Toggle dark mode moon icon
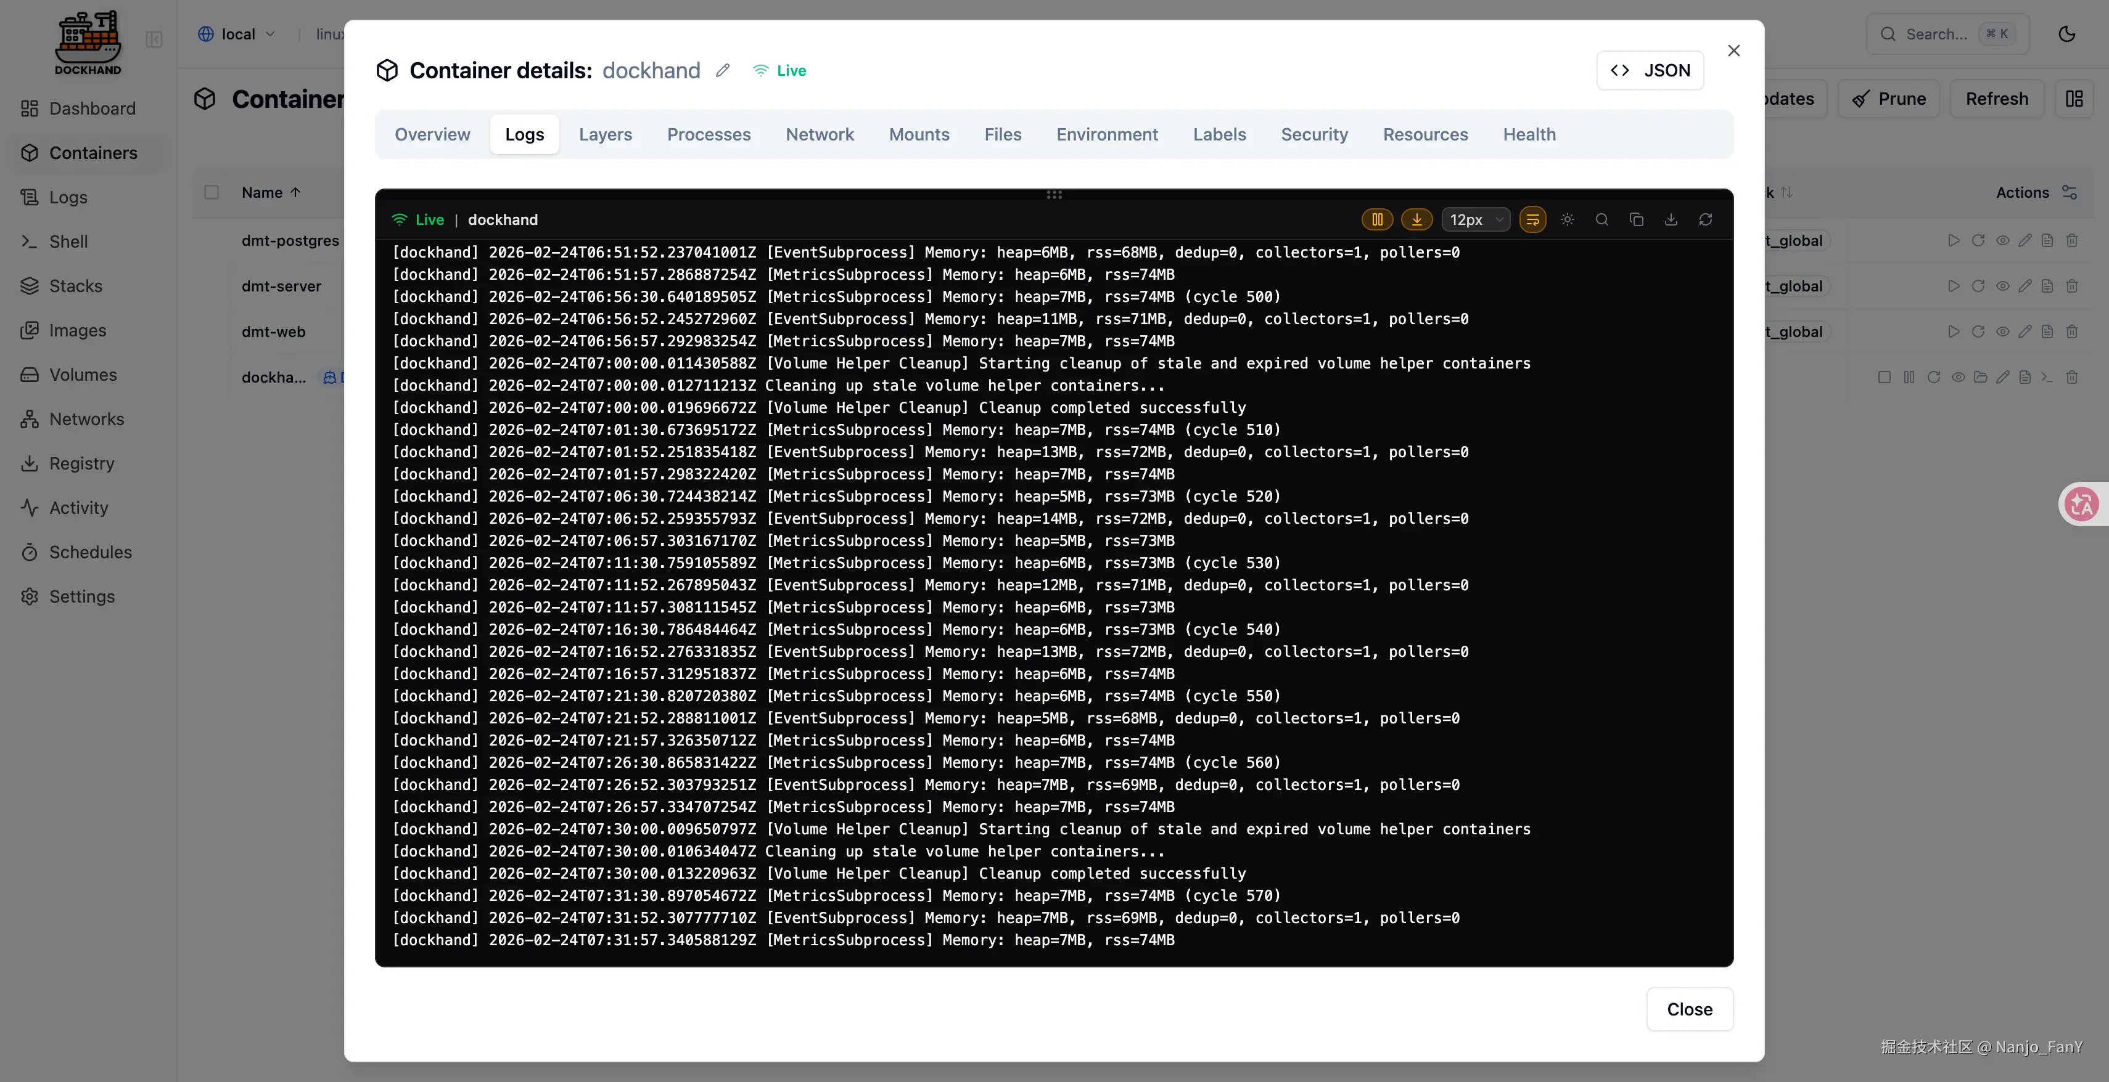Screen dimensions: 2109x1082 pyautogui.click(x=2066, y=33)
